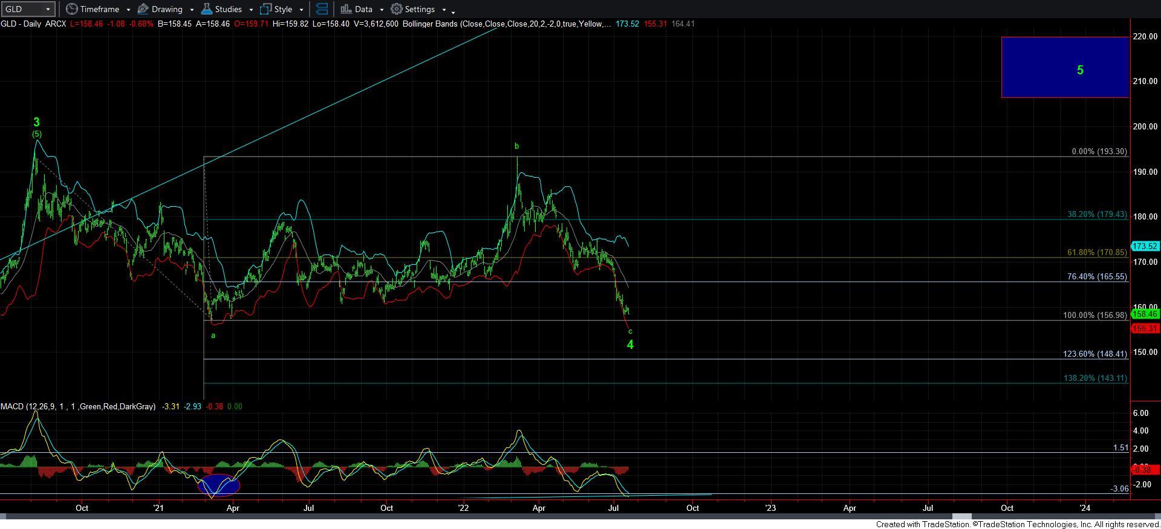The height and width of the screenshot is (529, 1161).
Task: Select the green wave 3 label
Action: pyautogui.click(x=36, y=122)
